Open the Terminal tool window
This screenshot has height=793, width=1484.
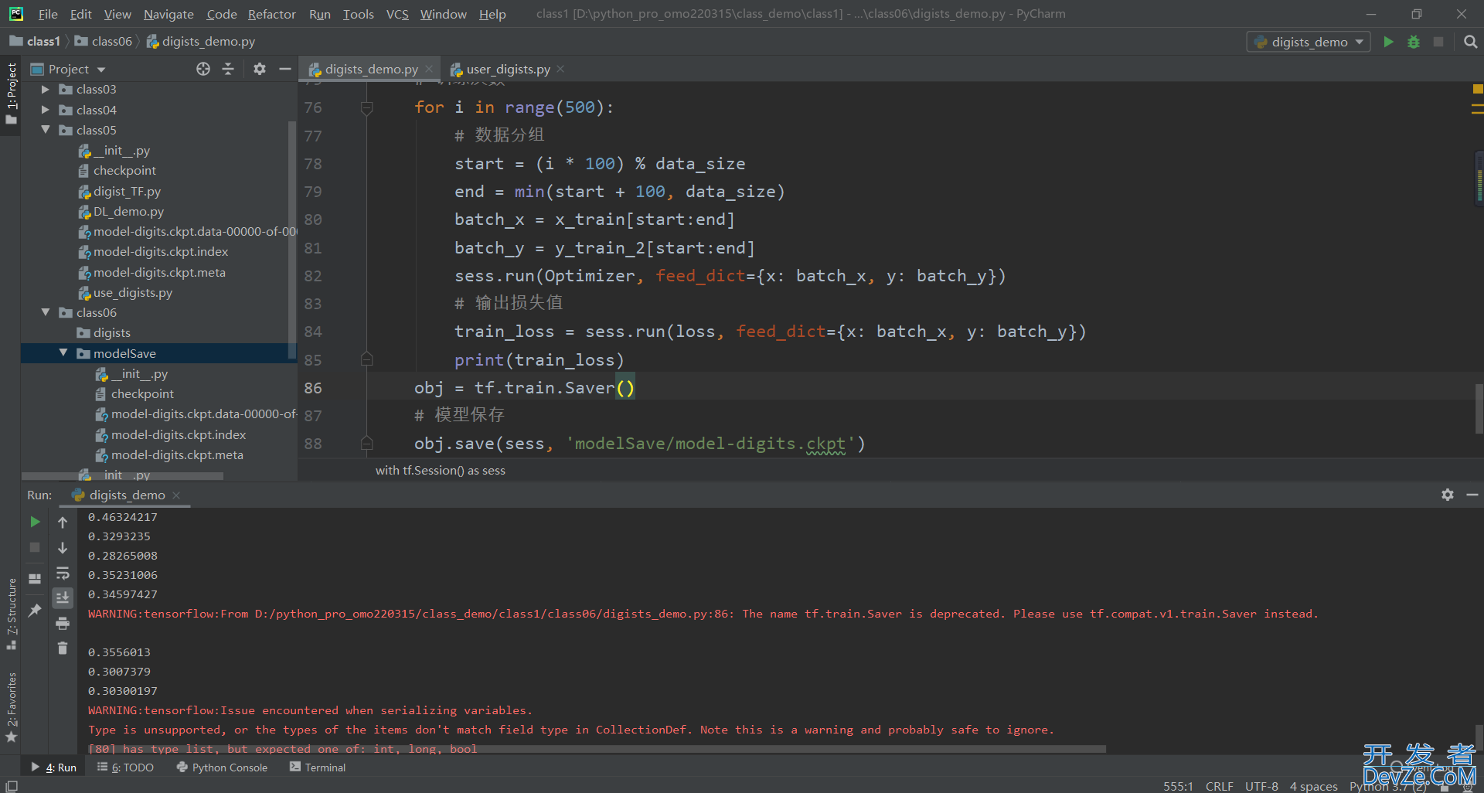tap(318, 767)
